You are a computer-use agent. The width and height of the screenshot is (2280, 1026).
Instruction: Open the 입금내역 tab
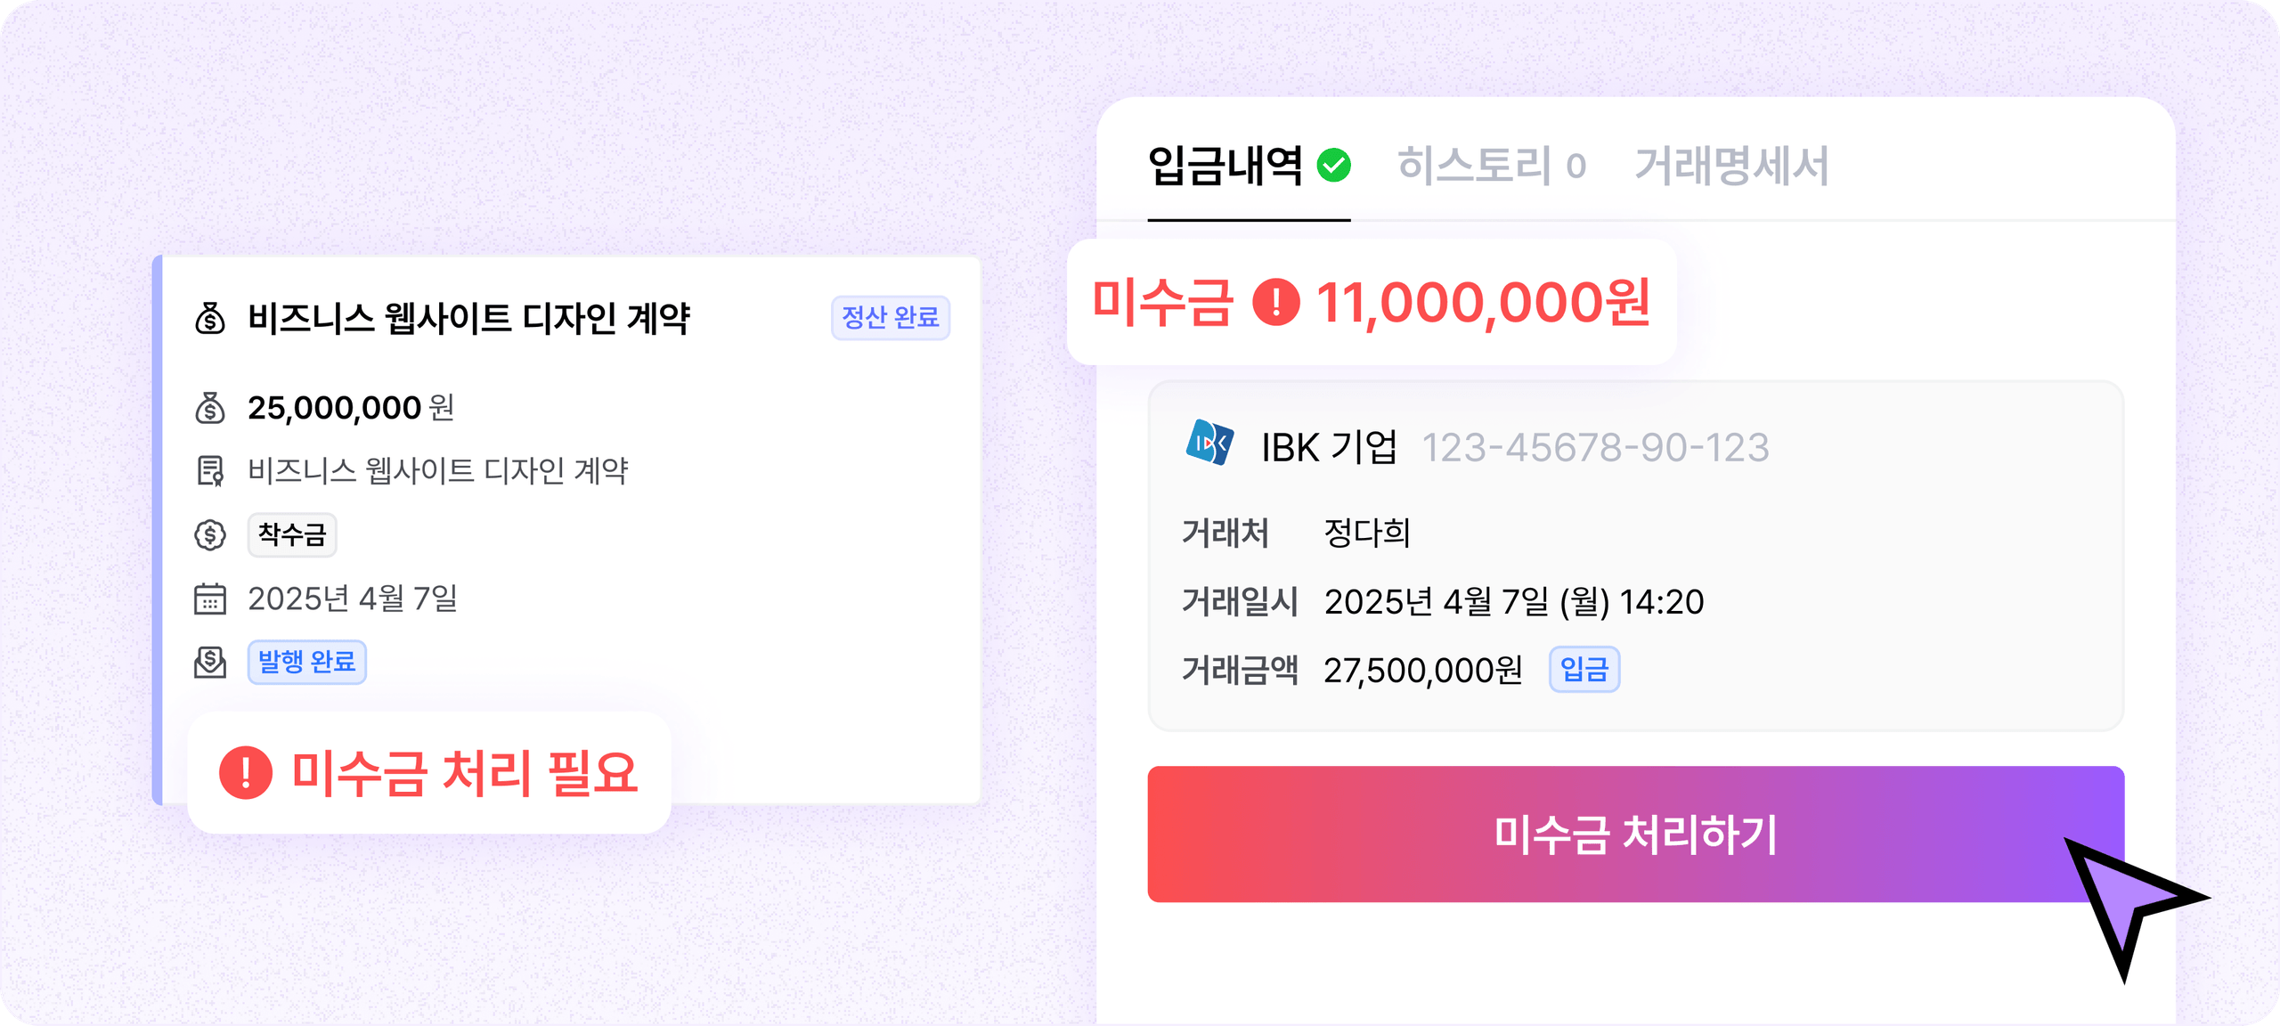click(x=1225, y=166)
